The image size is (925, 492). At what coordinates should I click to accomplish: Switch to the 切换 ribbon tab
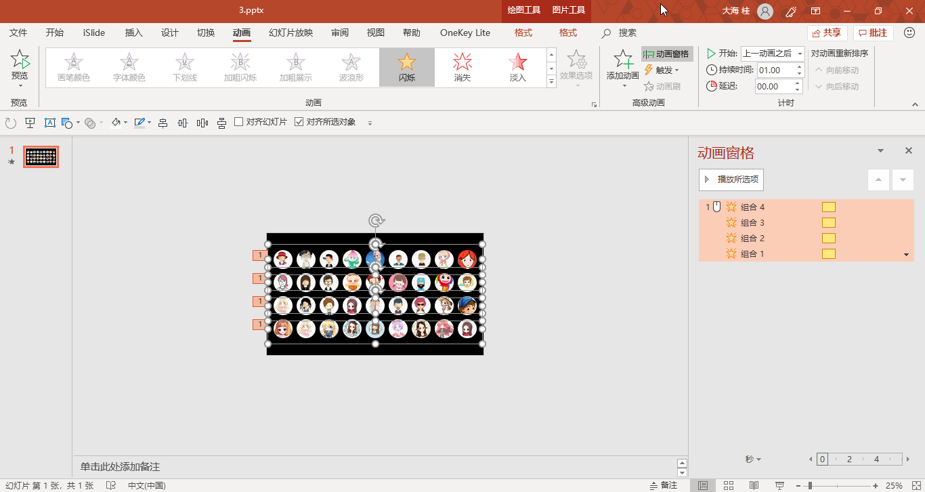(x=206, y=33)
